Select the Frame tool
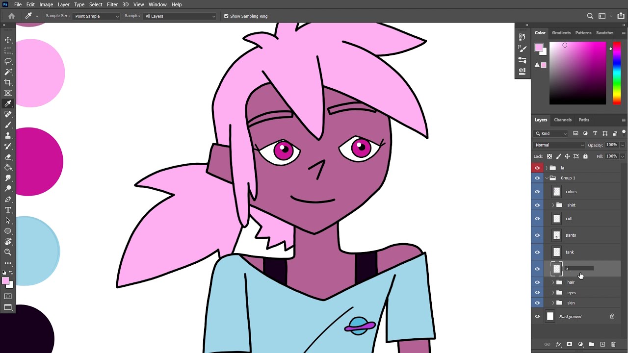Viewport: 628px width, 353px height. point(8,93)
